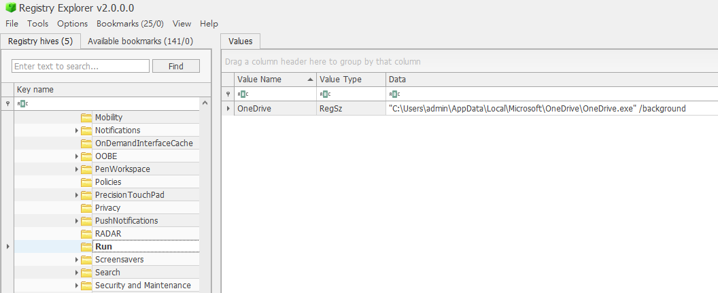The width and height of the screenshot is (718, 293).
Task: Click the Values grid filter pin icon
Action: click(228, 94)
